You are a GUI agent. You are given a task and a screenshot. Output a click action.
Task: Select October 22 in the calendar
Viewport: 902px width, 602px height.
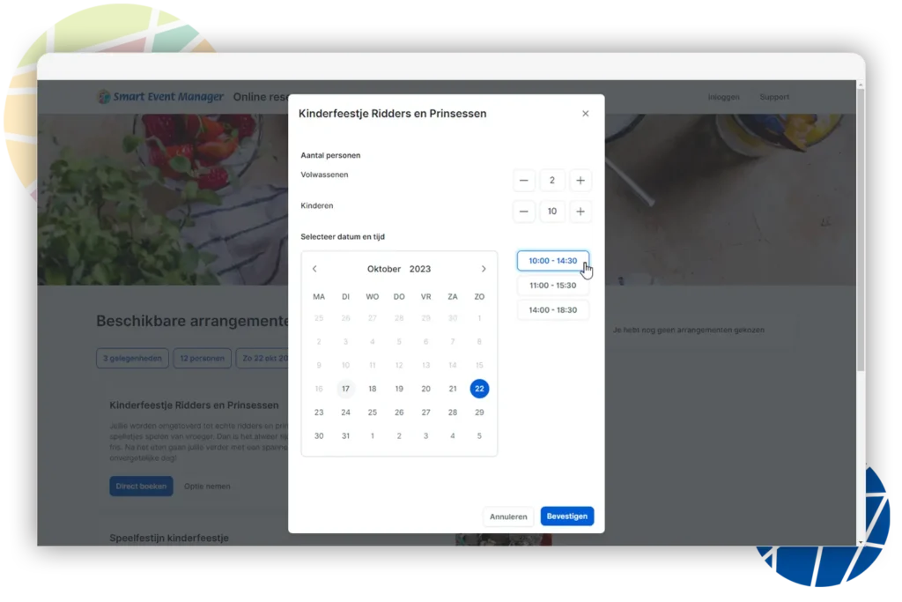pyautogui.click(x=479, y=389)
